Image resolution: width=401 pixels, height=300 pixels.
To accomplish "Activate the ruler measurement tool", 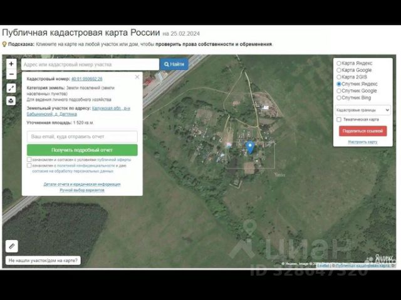I will click(12, 246).
